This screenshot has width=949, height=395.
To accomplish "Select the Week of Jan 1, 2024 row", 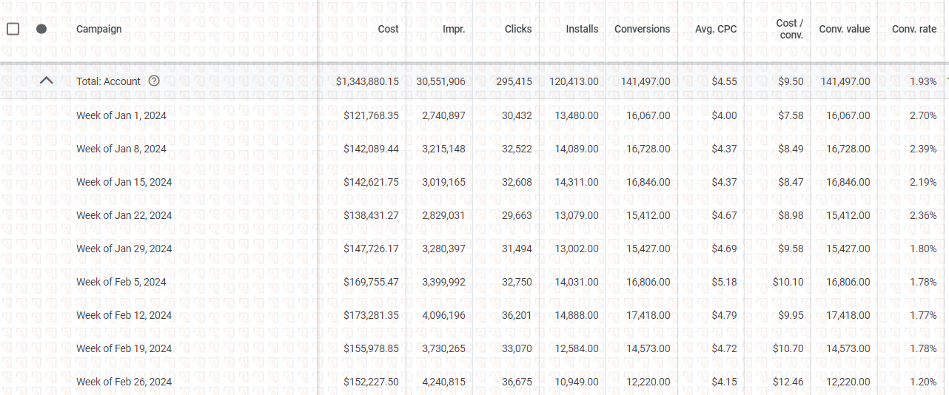I will coord(121,115).
